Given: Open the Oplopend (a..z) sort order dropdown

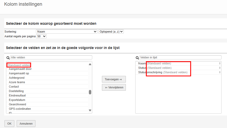Looking at the screenshot, I should point(111,32).
